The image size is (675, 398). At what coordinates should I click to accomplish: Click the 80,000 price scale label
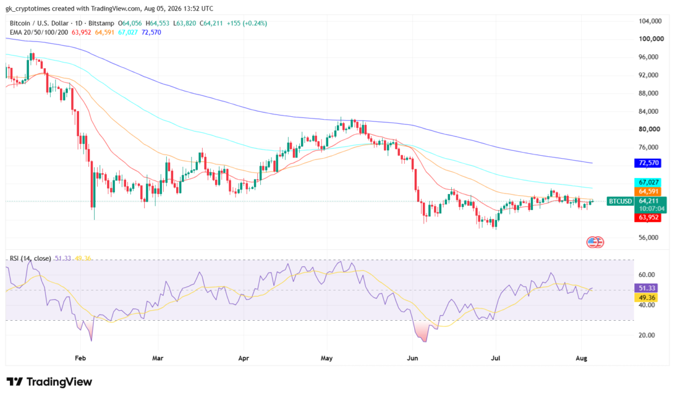pos(650,129)
